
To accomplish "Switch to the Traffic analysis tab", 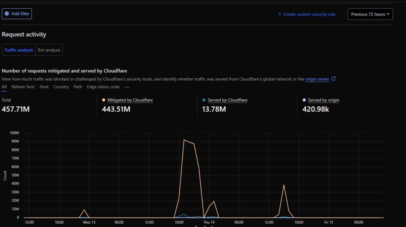I will (x=19, y=50).
